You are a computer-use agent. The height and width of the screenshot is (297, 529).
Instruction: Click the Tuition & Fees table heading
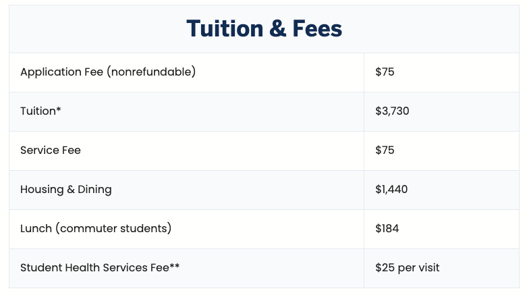pyautogui.click(x=264, y=29)
